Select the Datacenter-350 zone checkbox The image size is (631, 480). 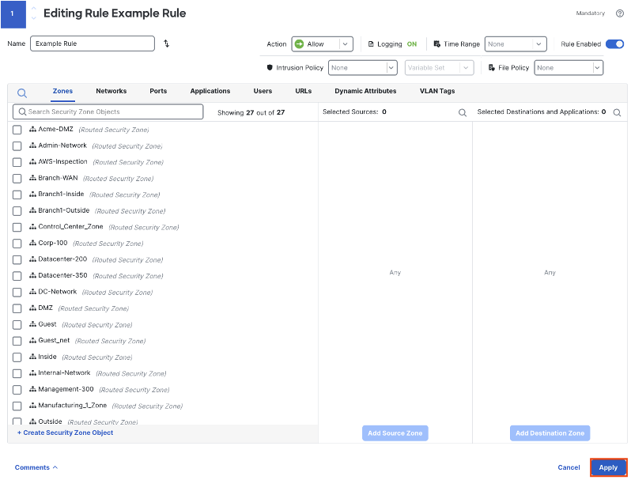(x=17, y=276)
